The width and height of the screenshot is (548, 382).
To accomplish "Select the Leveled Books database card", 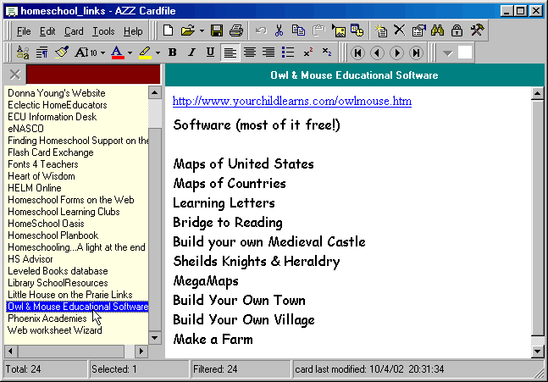I will pos(58,271).
